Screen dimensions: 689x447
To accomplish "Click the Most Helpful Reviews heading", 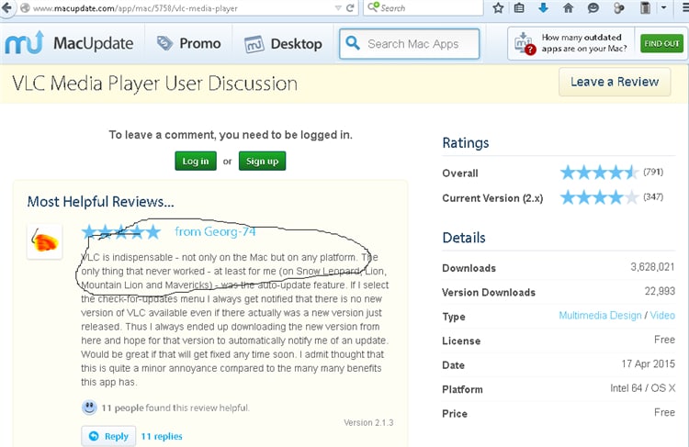I will (101, 202).
